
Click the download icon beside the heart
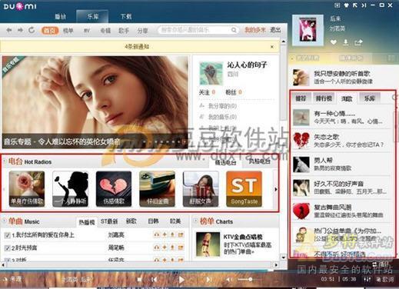(346, 42)
